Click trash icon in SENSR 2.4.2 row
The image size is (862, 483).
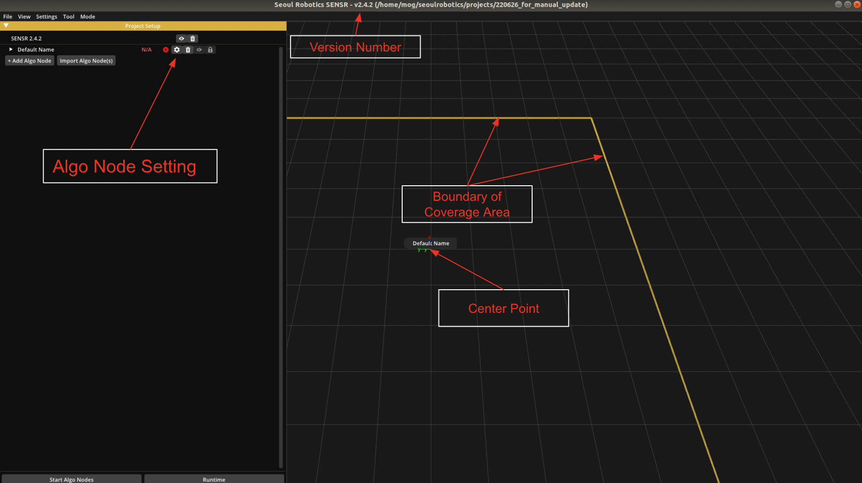click(x=193, y=39)
